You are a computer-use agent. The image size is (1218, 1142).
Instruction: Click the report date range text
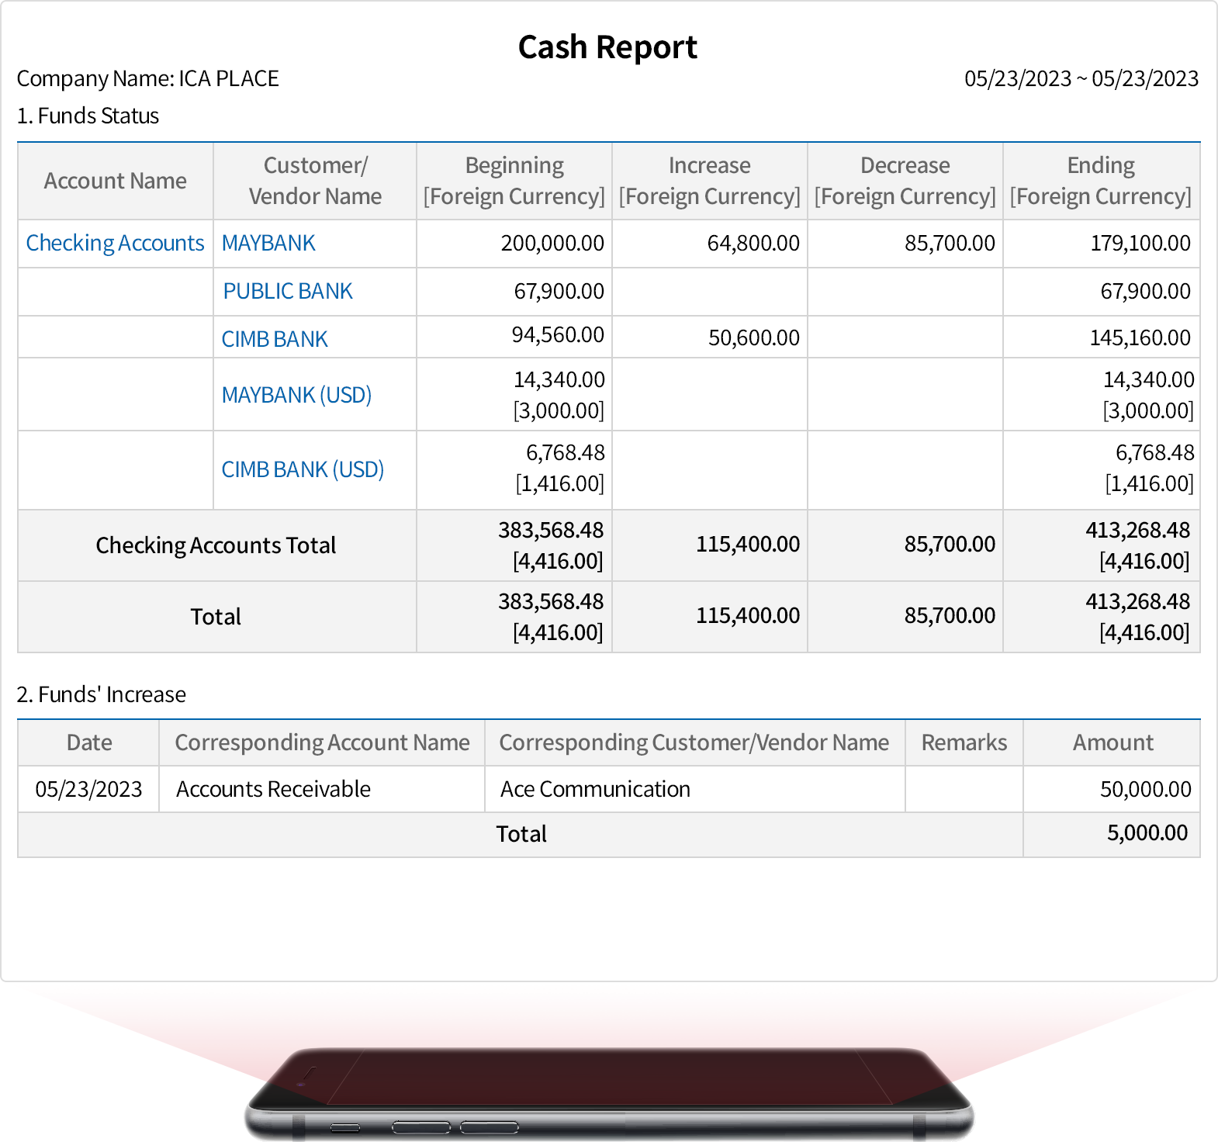1081,78
